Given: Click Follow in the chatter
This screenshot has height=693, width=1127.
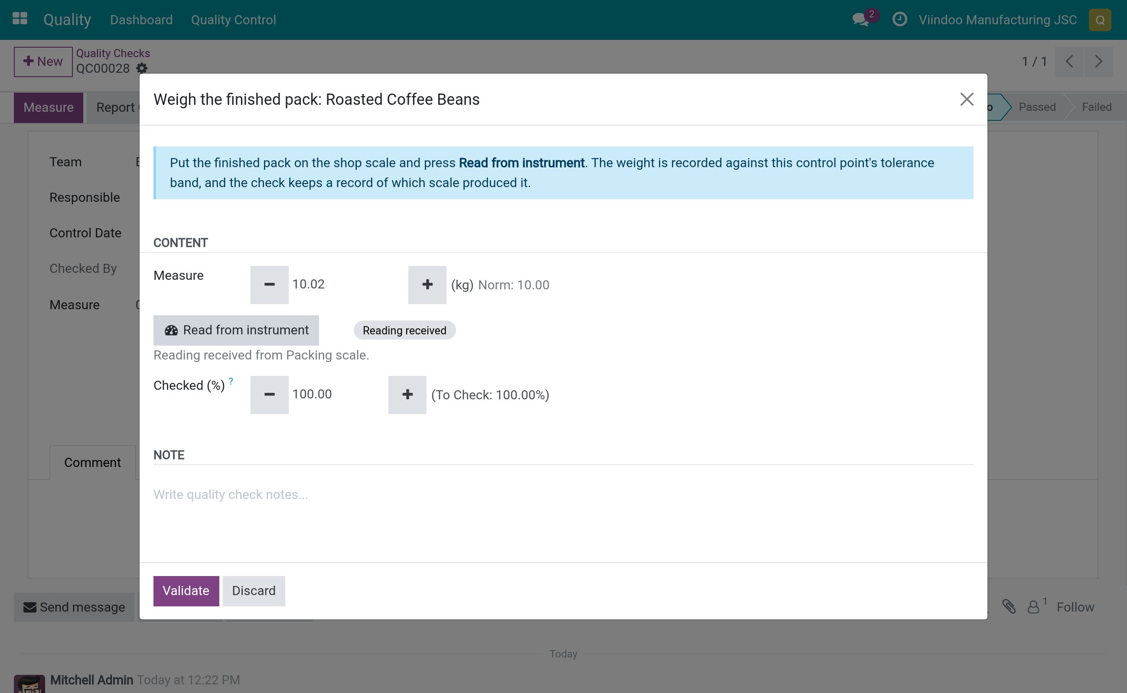Looking at the screenshot, I should (x=1075, y=607).
